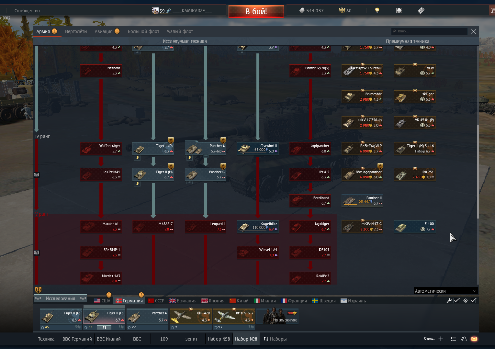The image size is (495, 349).
Task: Select the США nation tab
Action: [x=102, y=301]
